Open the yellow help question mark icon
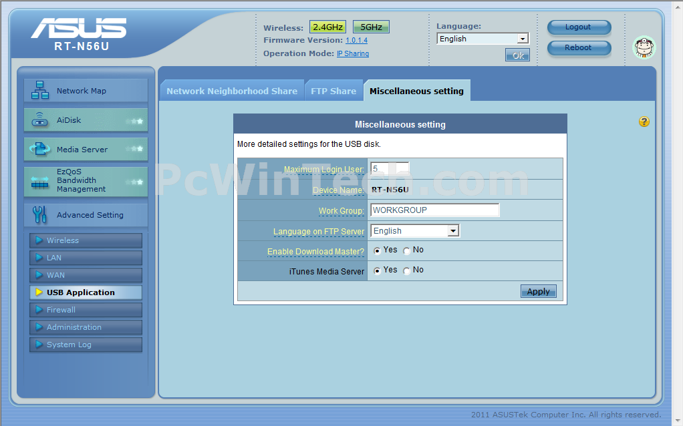Image resolution: width=683 pixels, height=426 pixels. [644, 122]
